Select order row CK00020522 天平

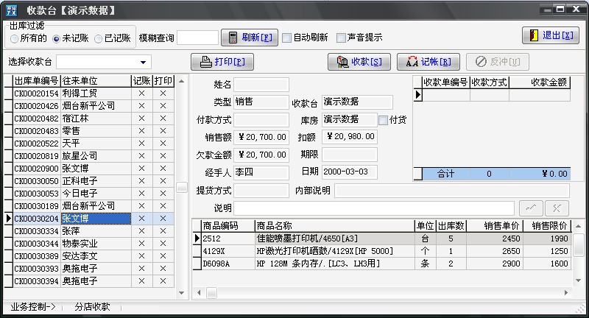(90, 144)
